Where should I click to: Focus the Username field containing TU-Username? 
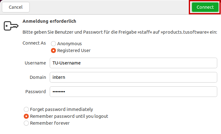(133, 63)
